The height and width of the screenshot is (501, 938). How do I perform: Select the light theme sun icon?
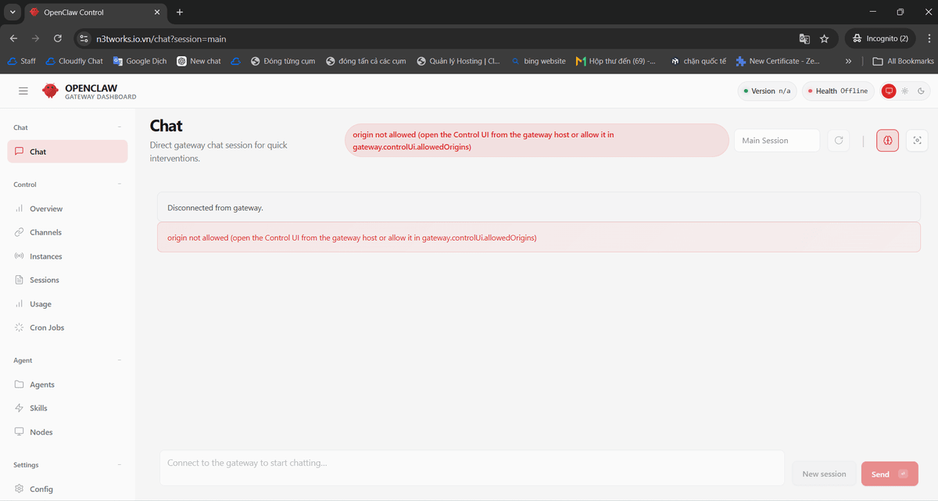point(905,91)
